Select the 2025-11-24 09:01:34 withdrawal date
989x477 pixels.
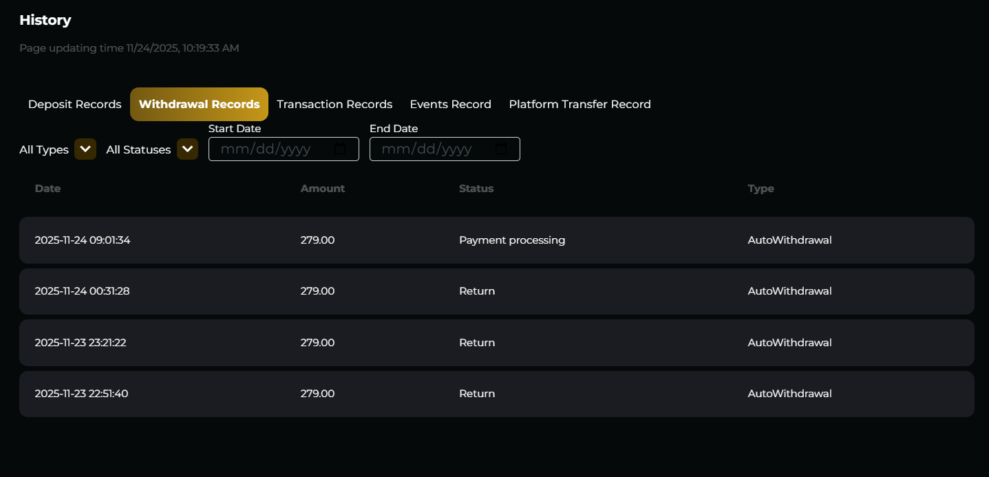[x=83, y=240]
